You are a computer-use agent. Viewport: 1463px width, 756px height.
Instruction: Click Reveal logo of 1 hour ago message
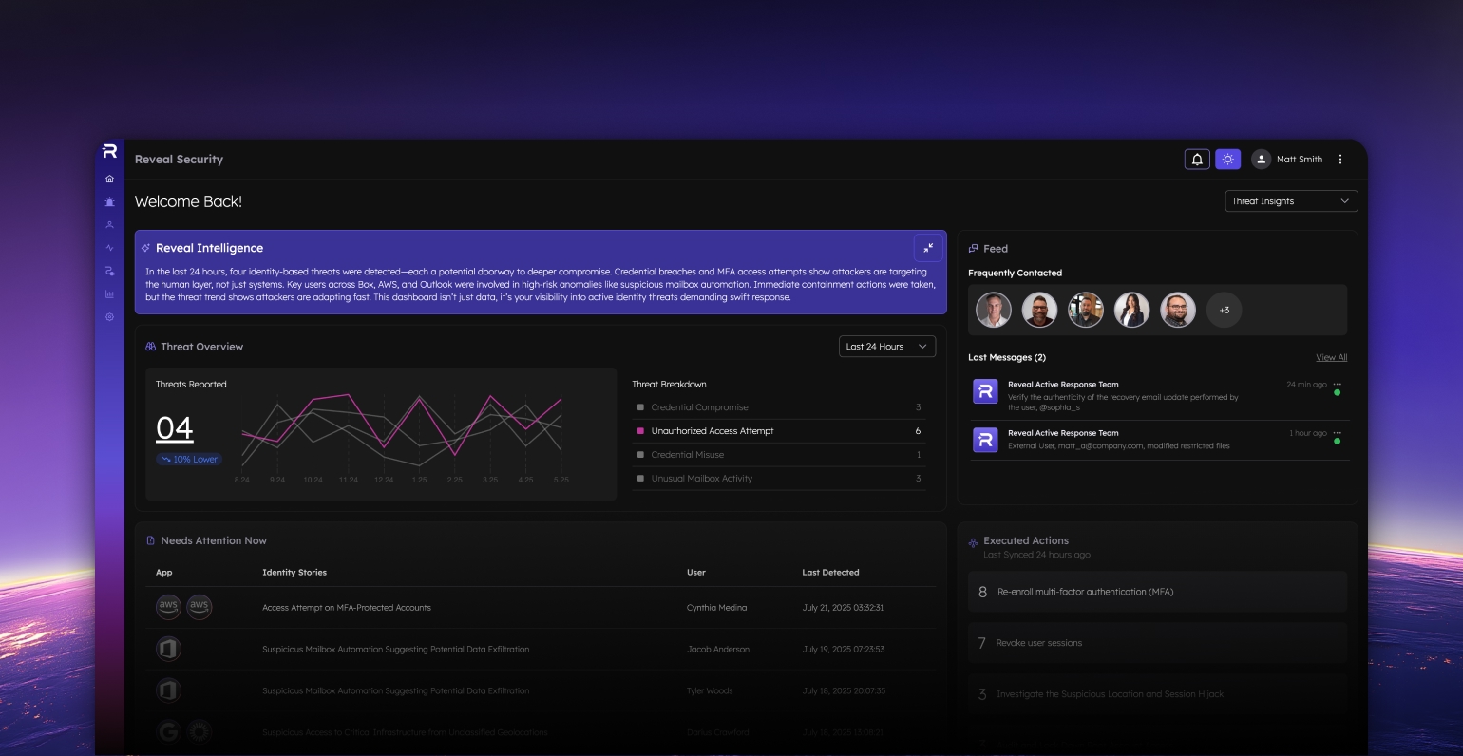tap(985, 440)
